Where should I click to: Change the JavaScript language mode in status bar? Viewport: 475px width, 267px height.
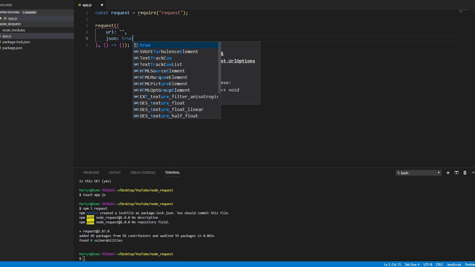coord(454,264)
